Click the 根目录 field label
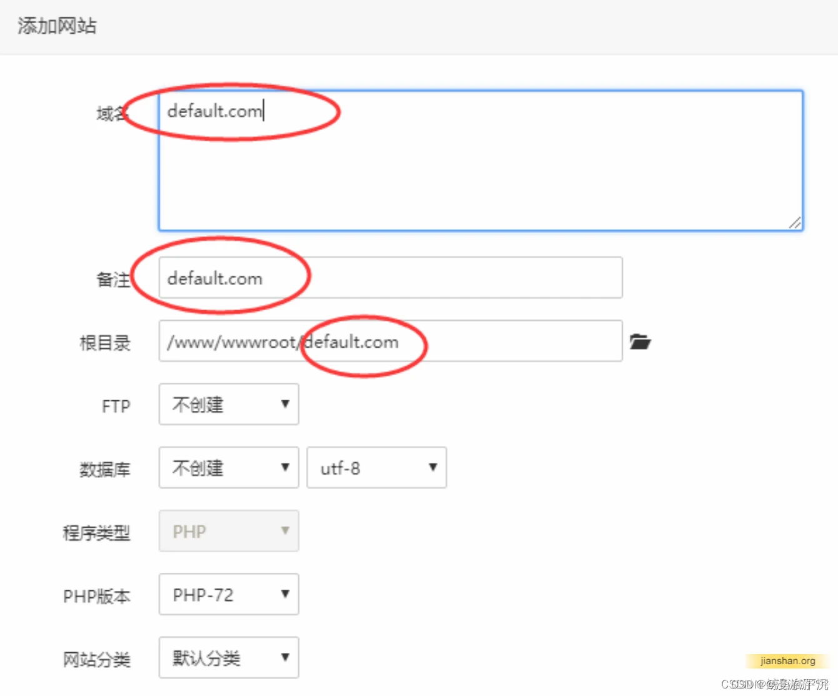 [105, 343]
